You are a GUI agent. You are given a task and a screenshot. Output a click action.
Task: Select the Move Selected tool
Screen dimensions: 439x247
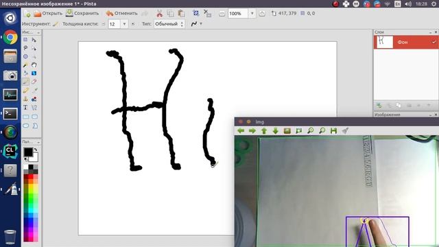click(34, 40)
